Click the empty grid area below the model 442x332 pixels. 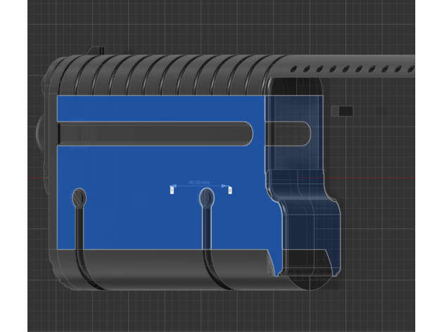coord(211,313)
